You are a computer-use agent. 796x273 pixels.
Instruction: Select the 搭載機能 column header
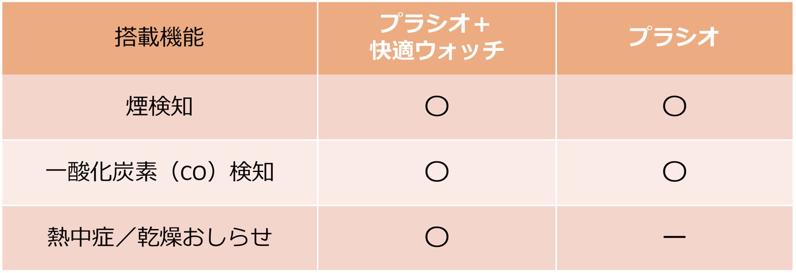pyautogui.click(x=159, y=37)
